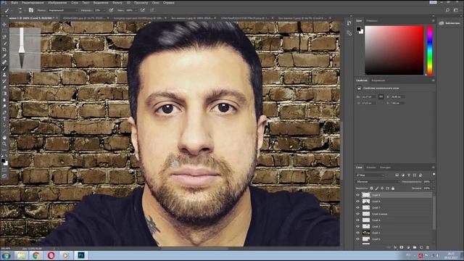Viewport: 464px width, 261px height.
Task: Open Color panel menu
Action: click(434, 21)
